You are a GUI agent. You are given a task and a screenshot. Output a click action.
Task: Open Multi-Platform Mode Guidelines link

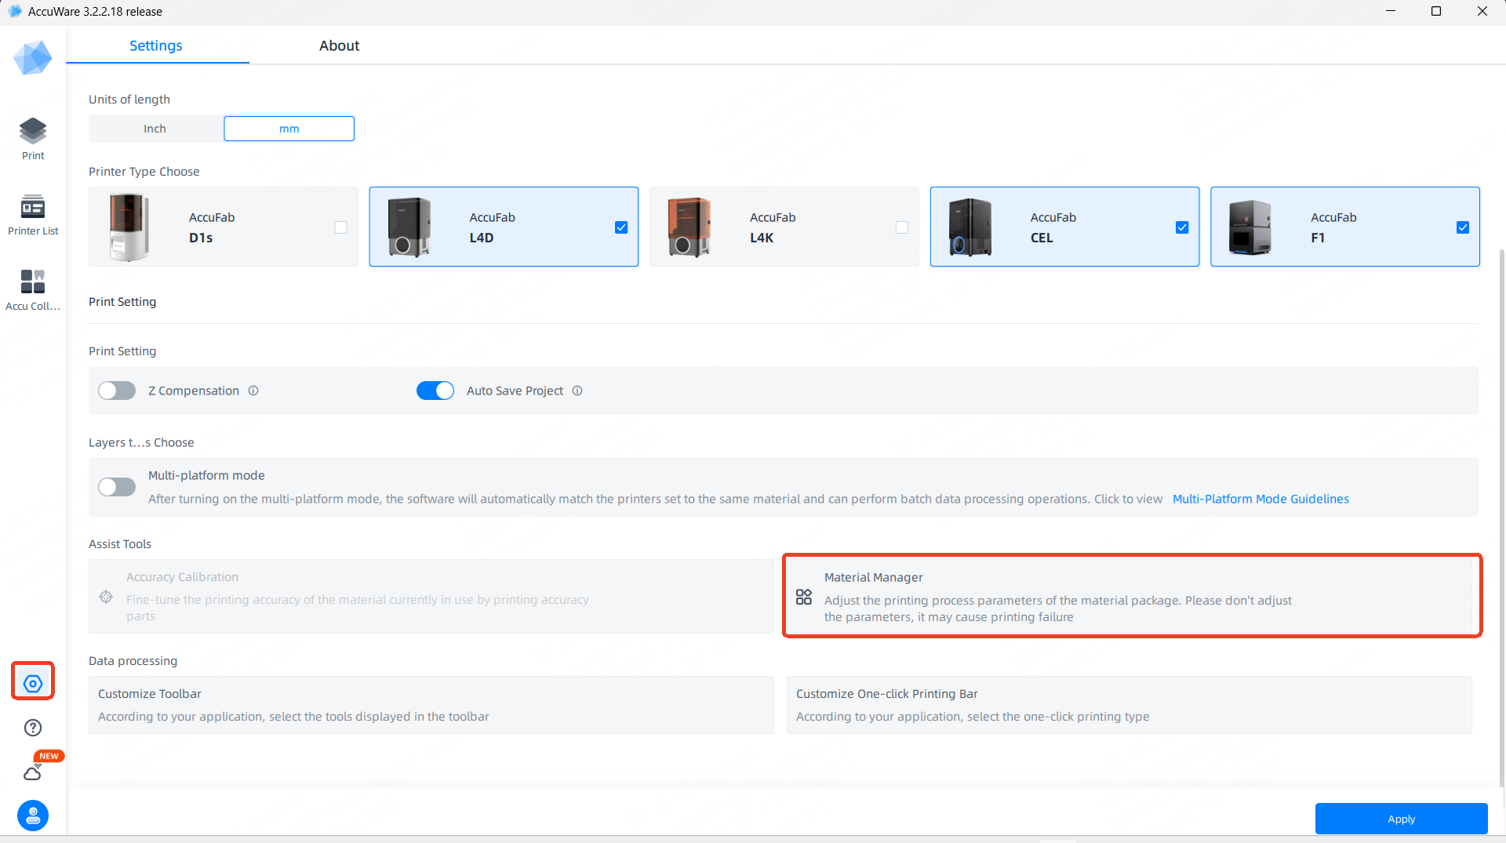1260,499
